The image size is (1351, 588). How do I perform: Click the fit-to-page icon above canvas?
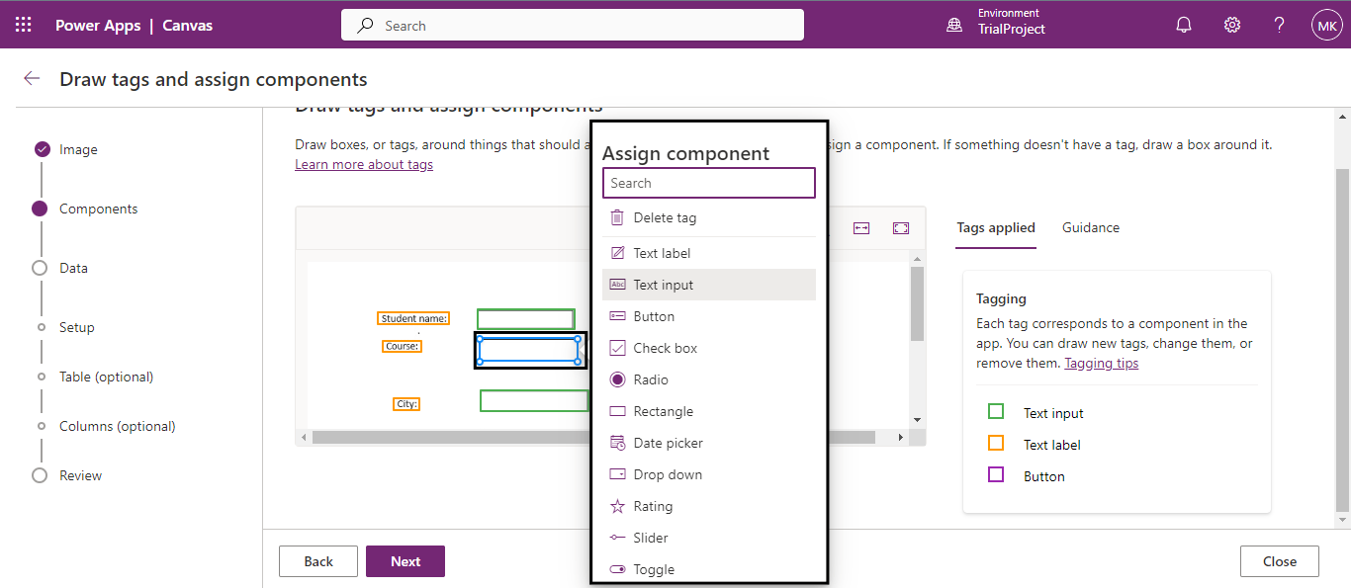[x=900, y=228]
